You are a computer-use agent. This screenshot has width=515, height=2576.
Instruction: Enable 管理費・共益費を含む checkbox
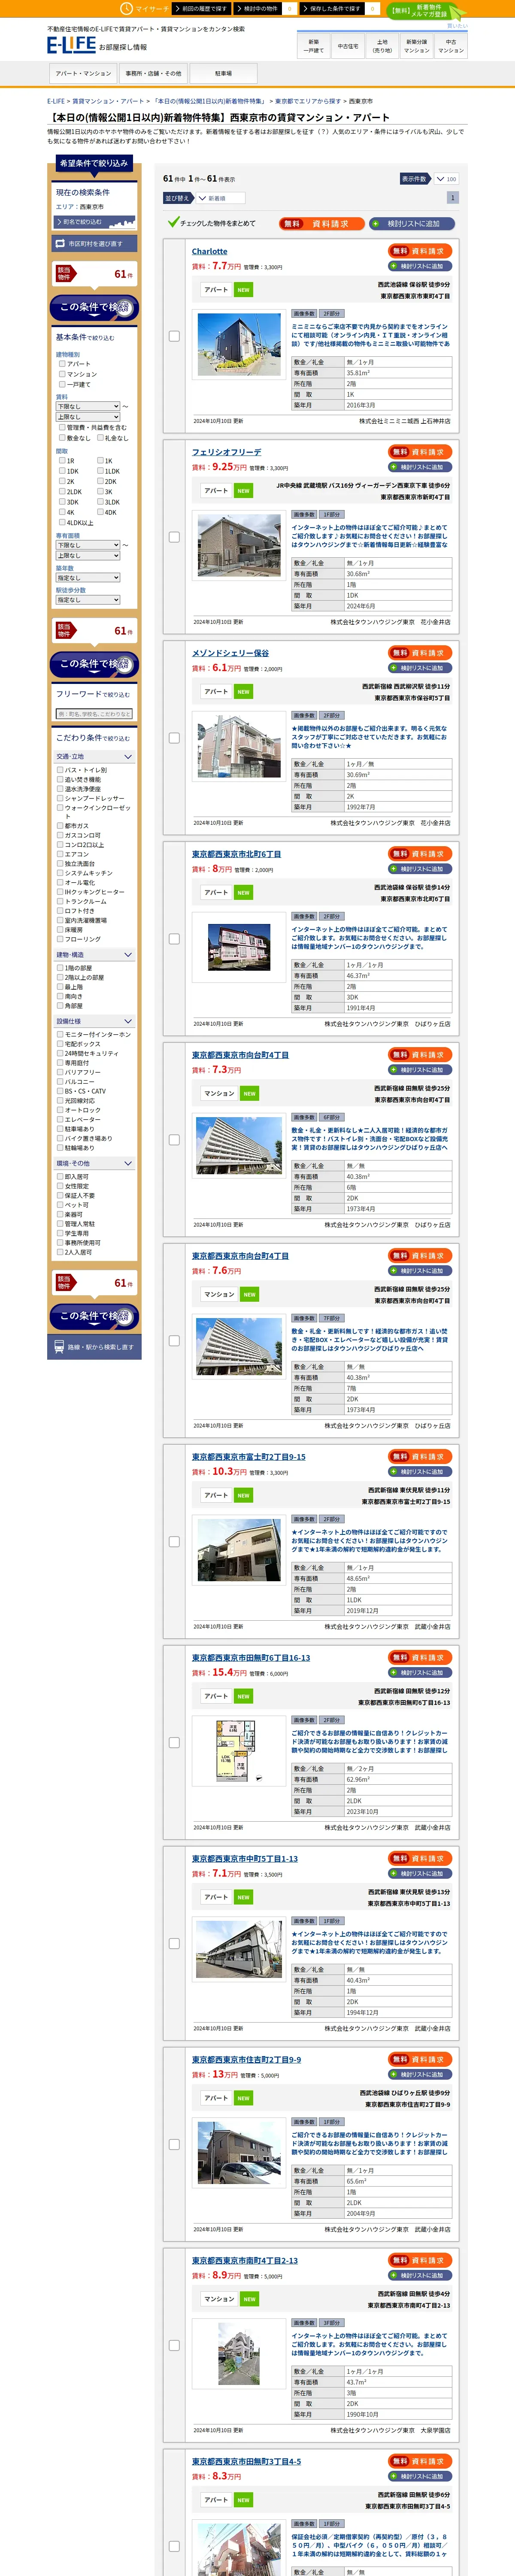pyautogui.click(x=62, y=427)
